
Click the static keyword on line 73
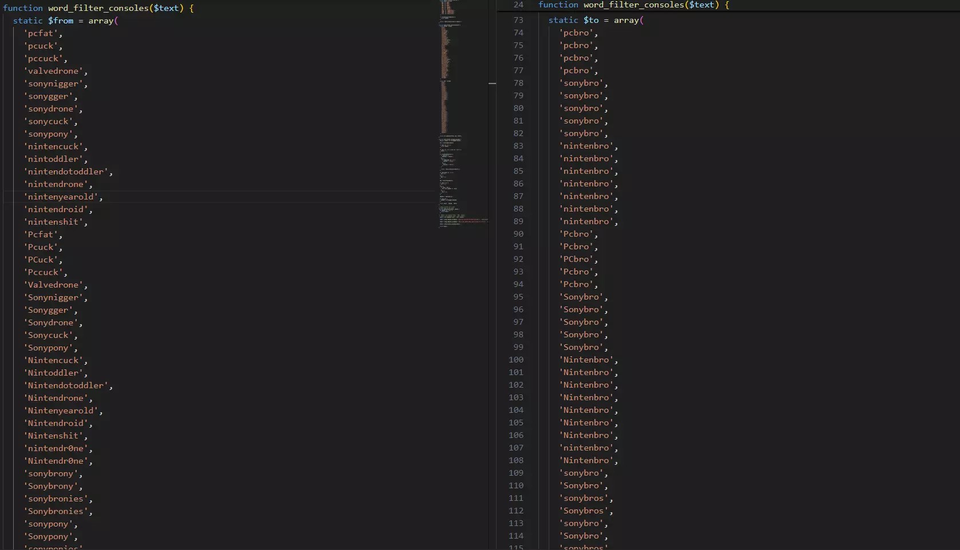point(563,20)
